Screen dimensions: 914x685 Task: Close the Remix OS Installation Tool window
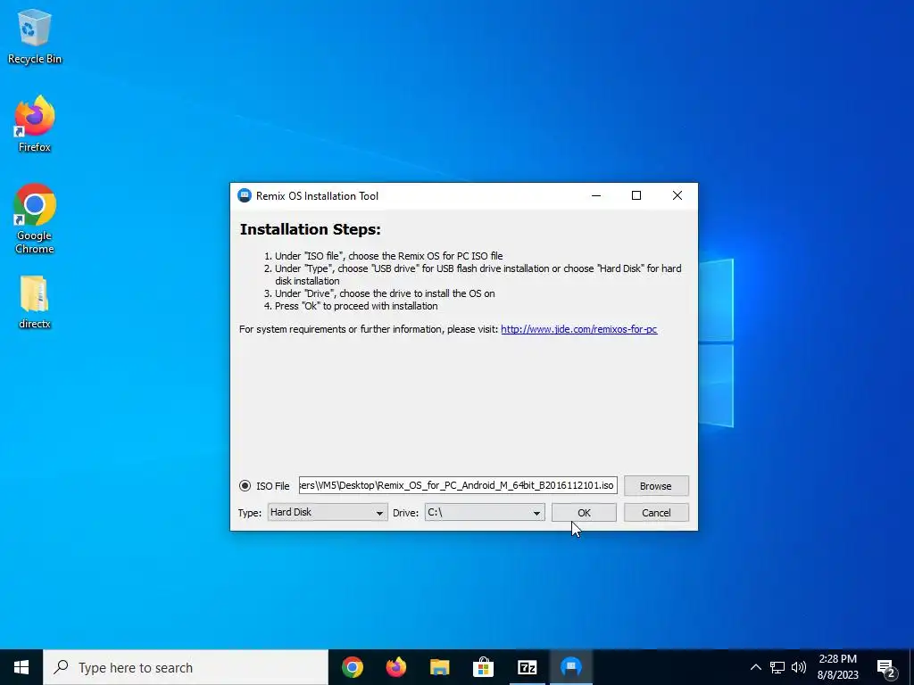click(x=677, y=195)
